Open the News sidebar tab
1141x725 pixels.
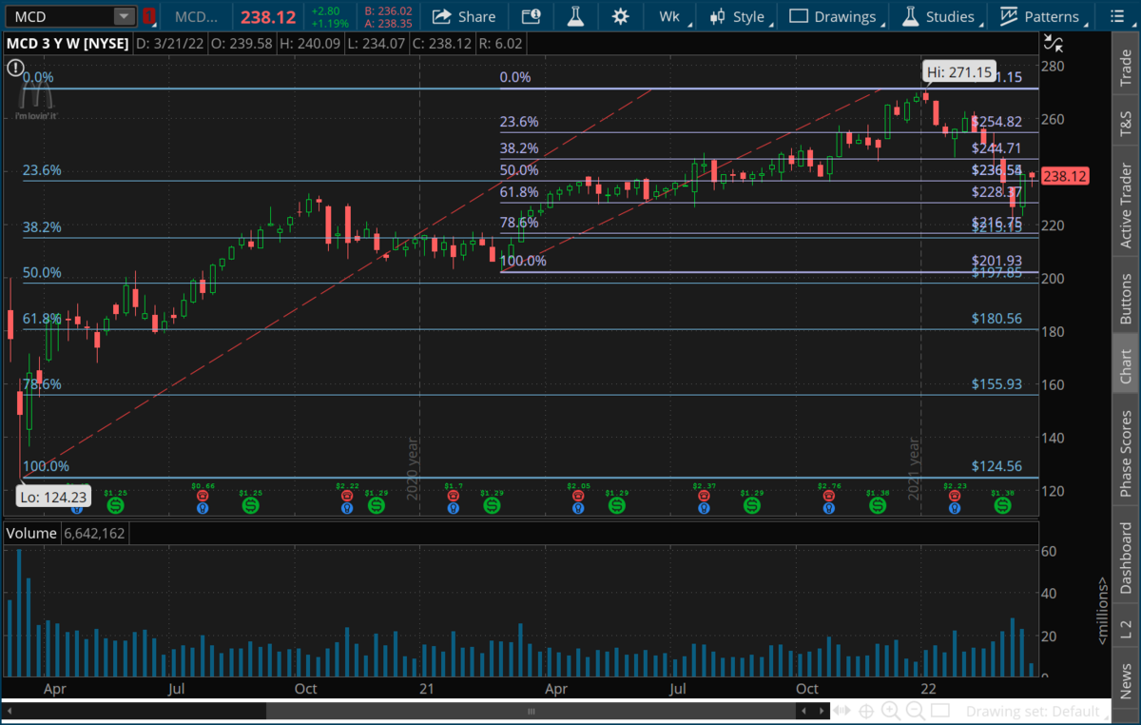click(1127, 678)
